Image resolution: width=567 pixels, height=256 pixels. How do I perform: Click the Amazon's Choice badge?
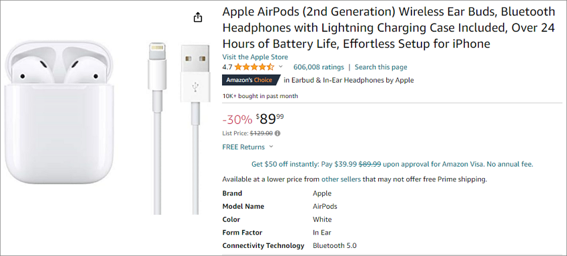click(x=251, y=80)
